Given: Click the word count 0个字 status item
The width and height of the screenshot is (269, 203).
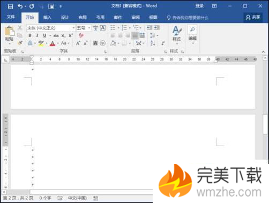Looking at the screenshot, I should (x=45, y=198).
